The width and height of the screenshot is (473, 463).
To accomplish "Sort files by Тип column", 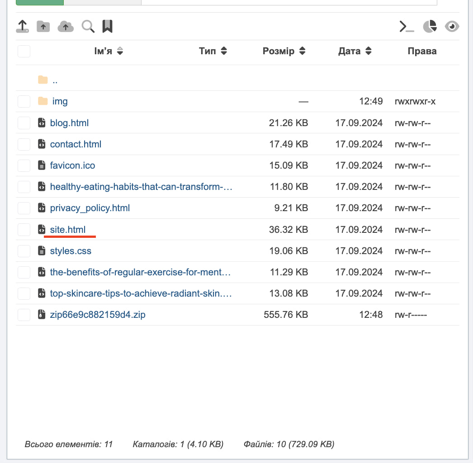I will 213,51.
